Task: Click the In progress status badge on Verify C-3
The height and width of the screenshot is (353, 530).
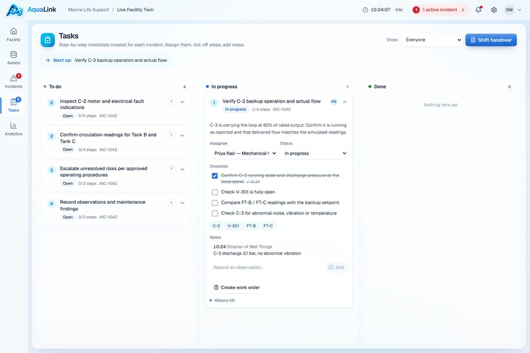Action: (235, 109)
